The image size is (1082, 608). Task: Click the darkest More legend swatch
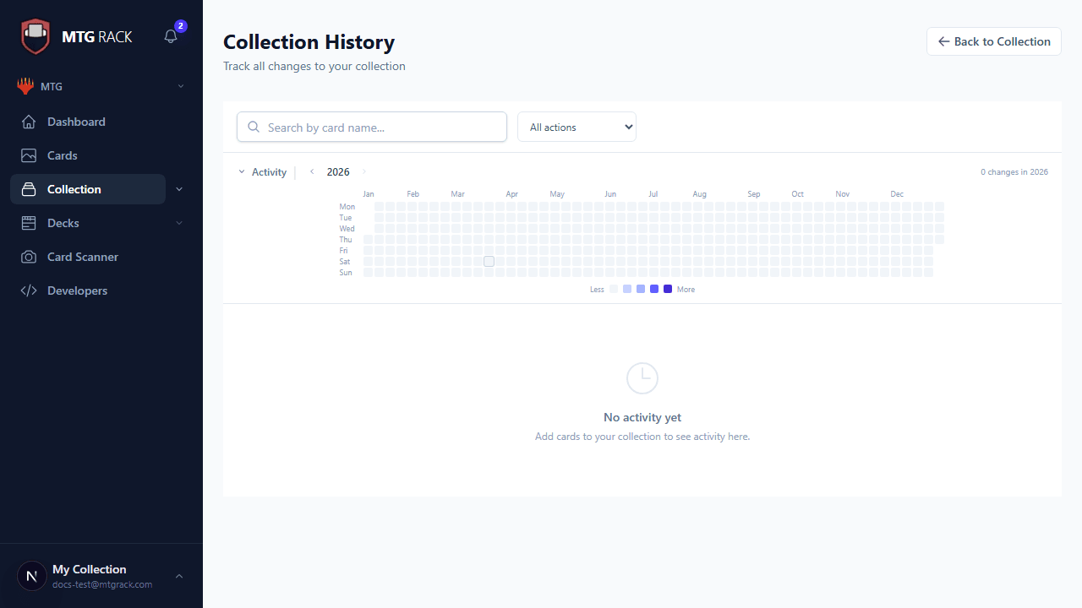click(x=667, y=289)
